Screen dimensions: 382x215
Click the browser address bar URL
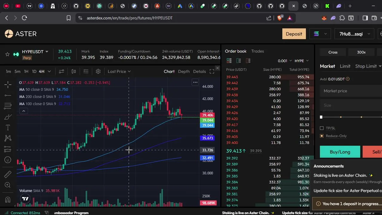point(130,18)
